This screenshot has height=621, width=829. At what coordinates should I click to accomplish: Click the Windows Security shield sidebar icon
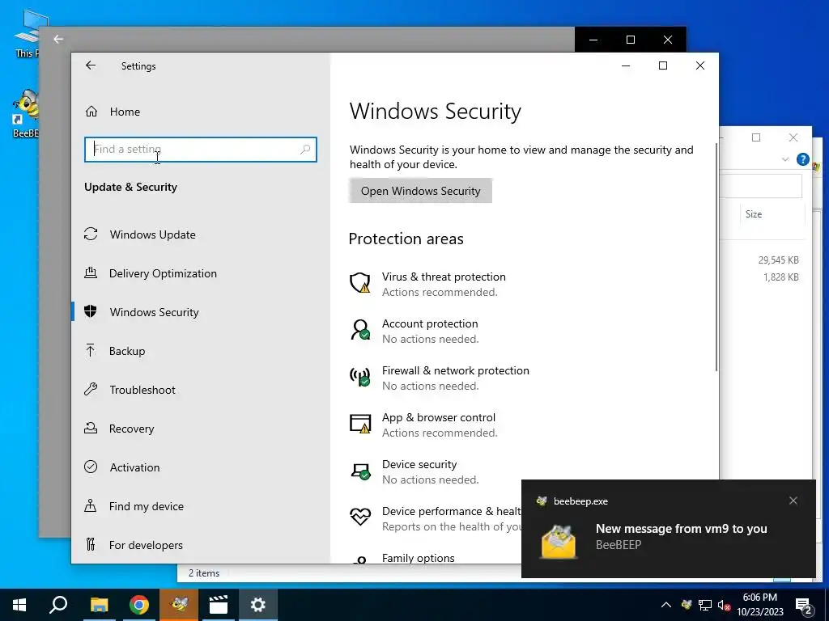[x=91, y=311]
